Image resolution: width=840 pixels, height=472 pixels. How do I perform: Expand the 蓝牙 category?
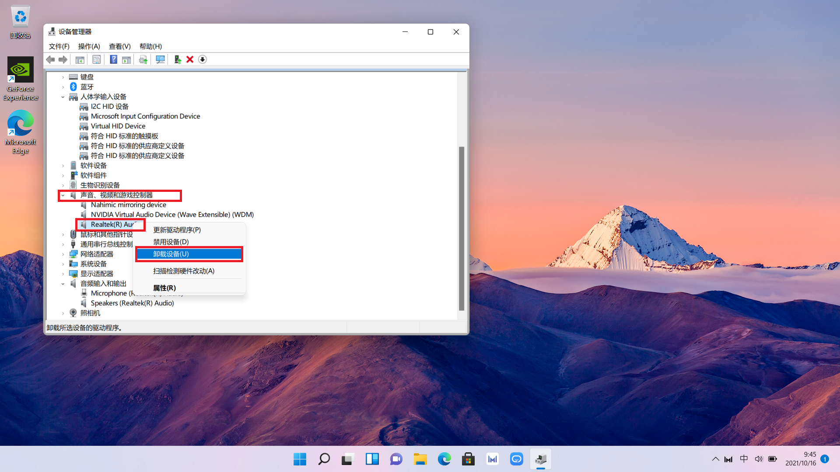coord(63,87)
